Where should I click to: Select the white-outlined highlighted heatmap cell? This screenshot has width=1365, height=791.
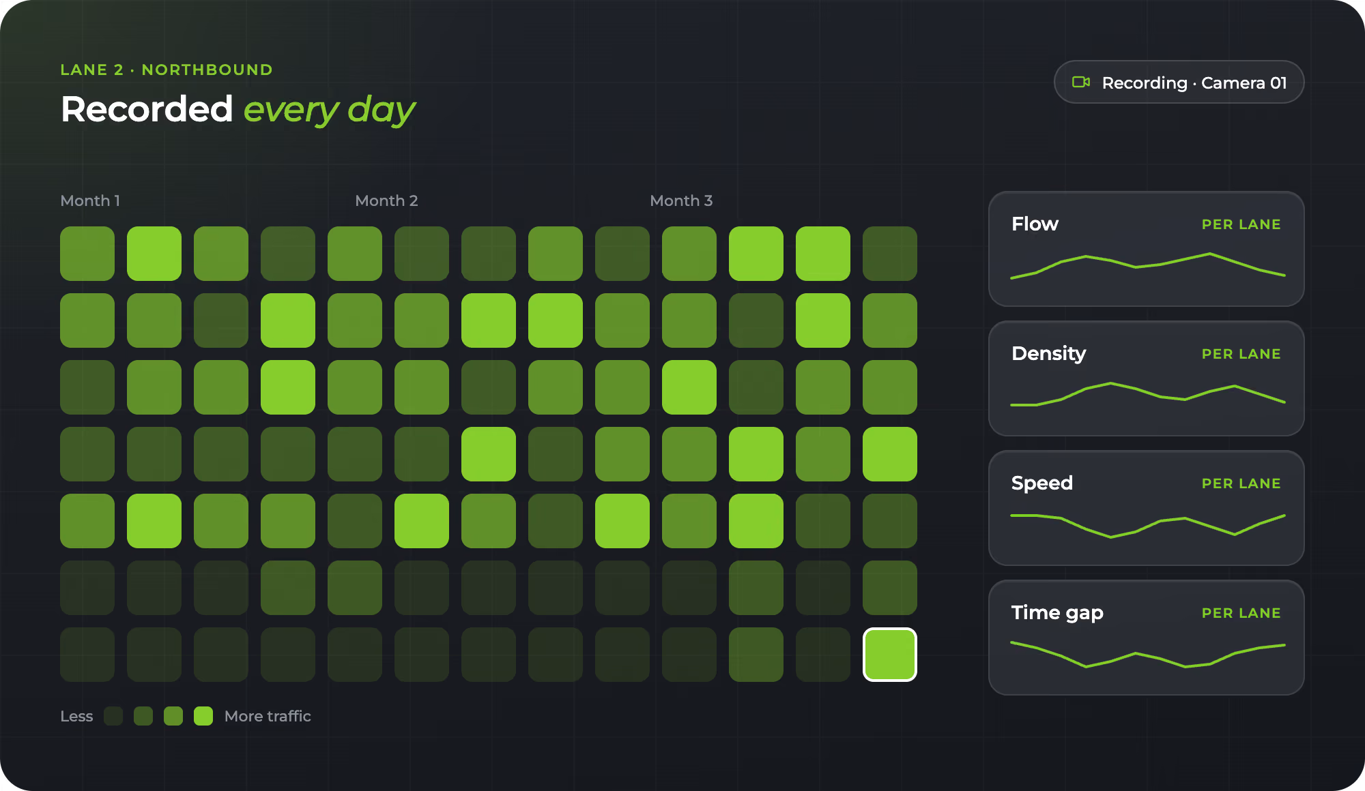889,655
